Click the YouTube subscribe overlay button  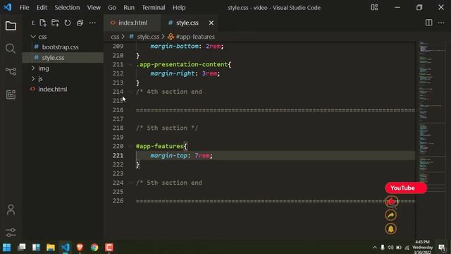(406, 188)
